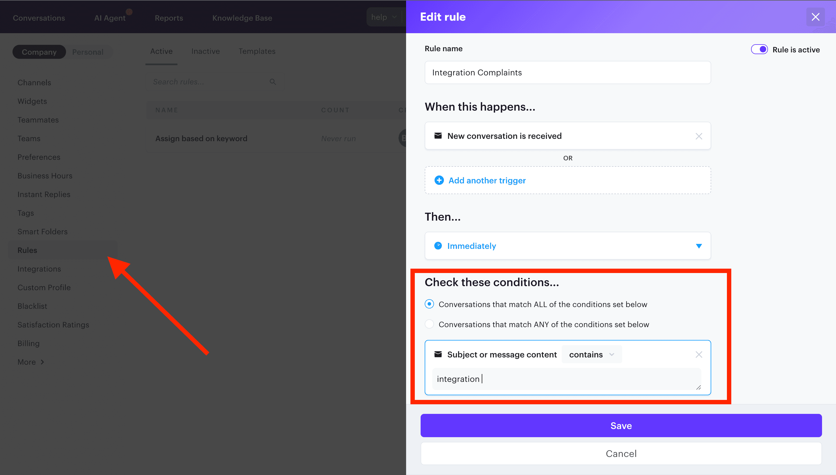Viewport: 836px width, 475px height.
Task: Save the Integration Complaints rule
Action: point(620,426)
